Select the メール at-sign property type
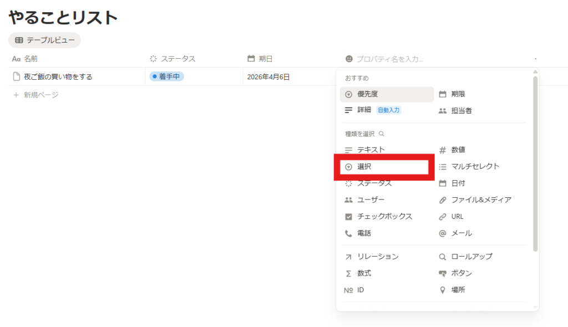The image size is (568, 327). tap(443, 233)
